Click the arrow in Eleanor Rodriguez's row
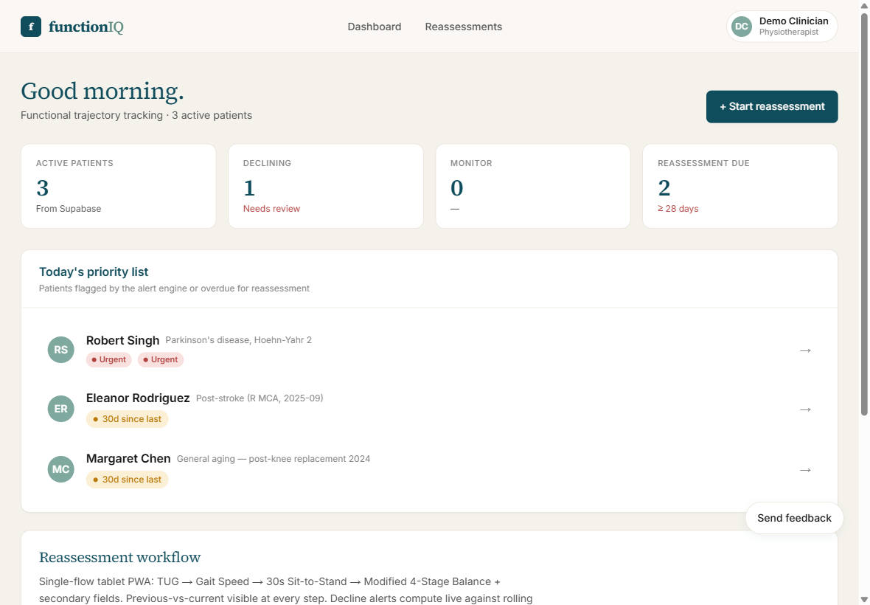Image resolution: width=870 pixels, height=605 pixels. pos(805,409)
